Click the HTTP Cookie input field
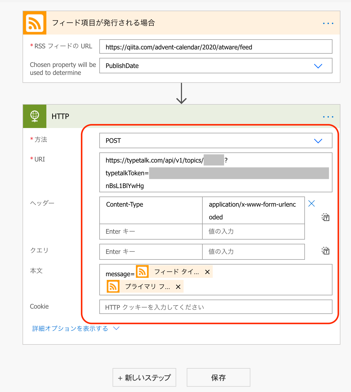This screenshot has width=351, height=392. 216,307
